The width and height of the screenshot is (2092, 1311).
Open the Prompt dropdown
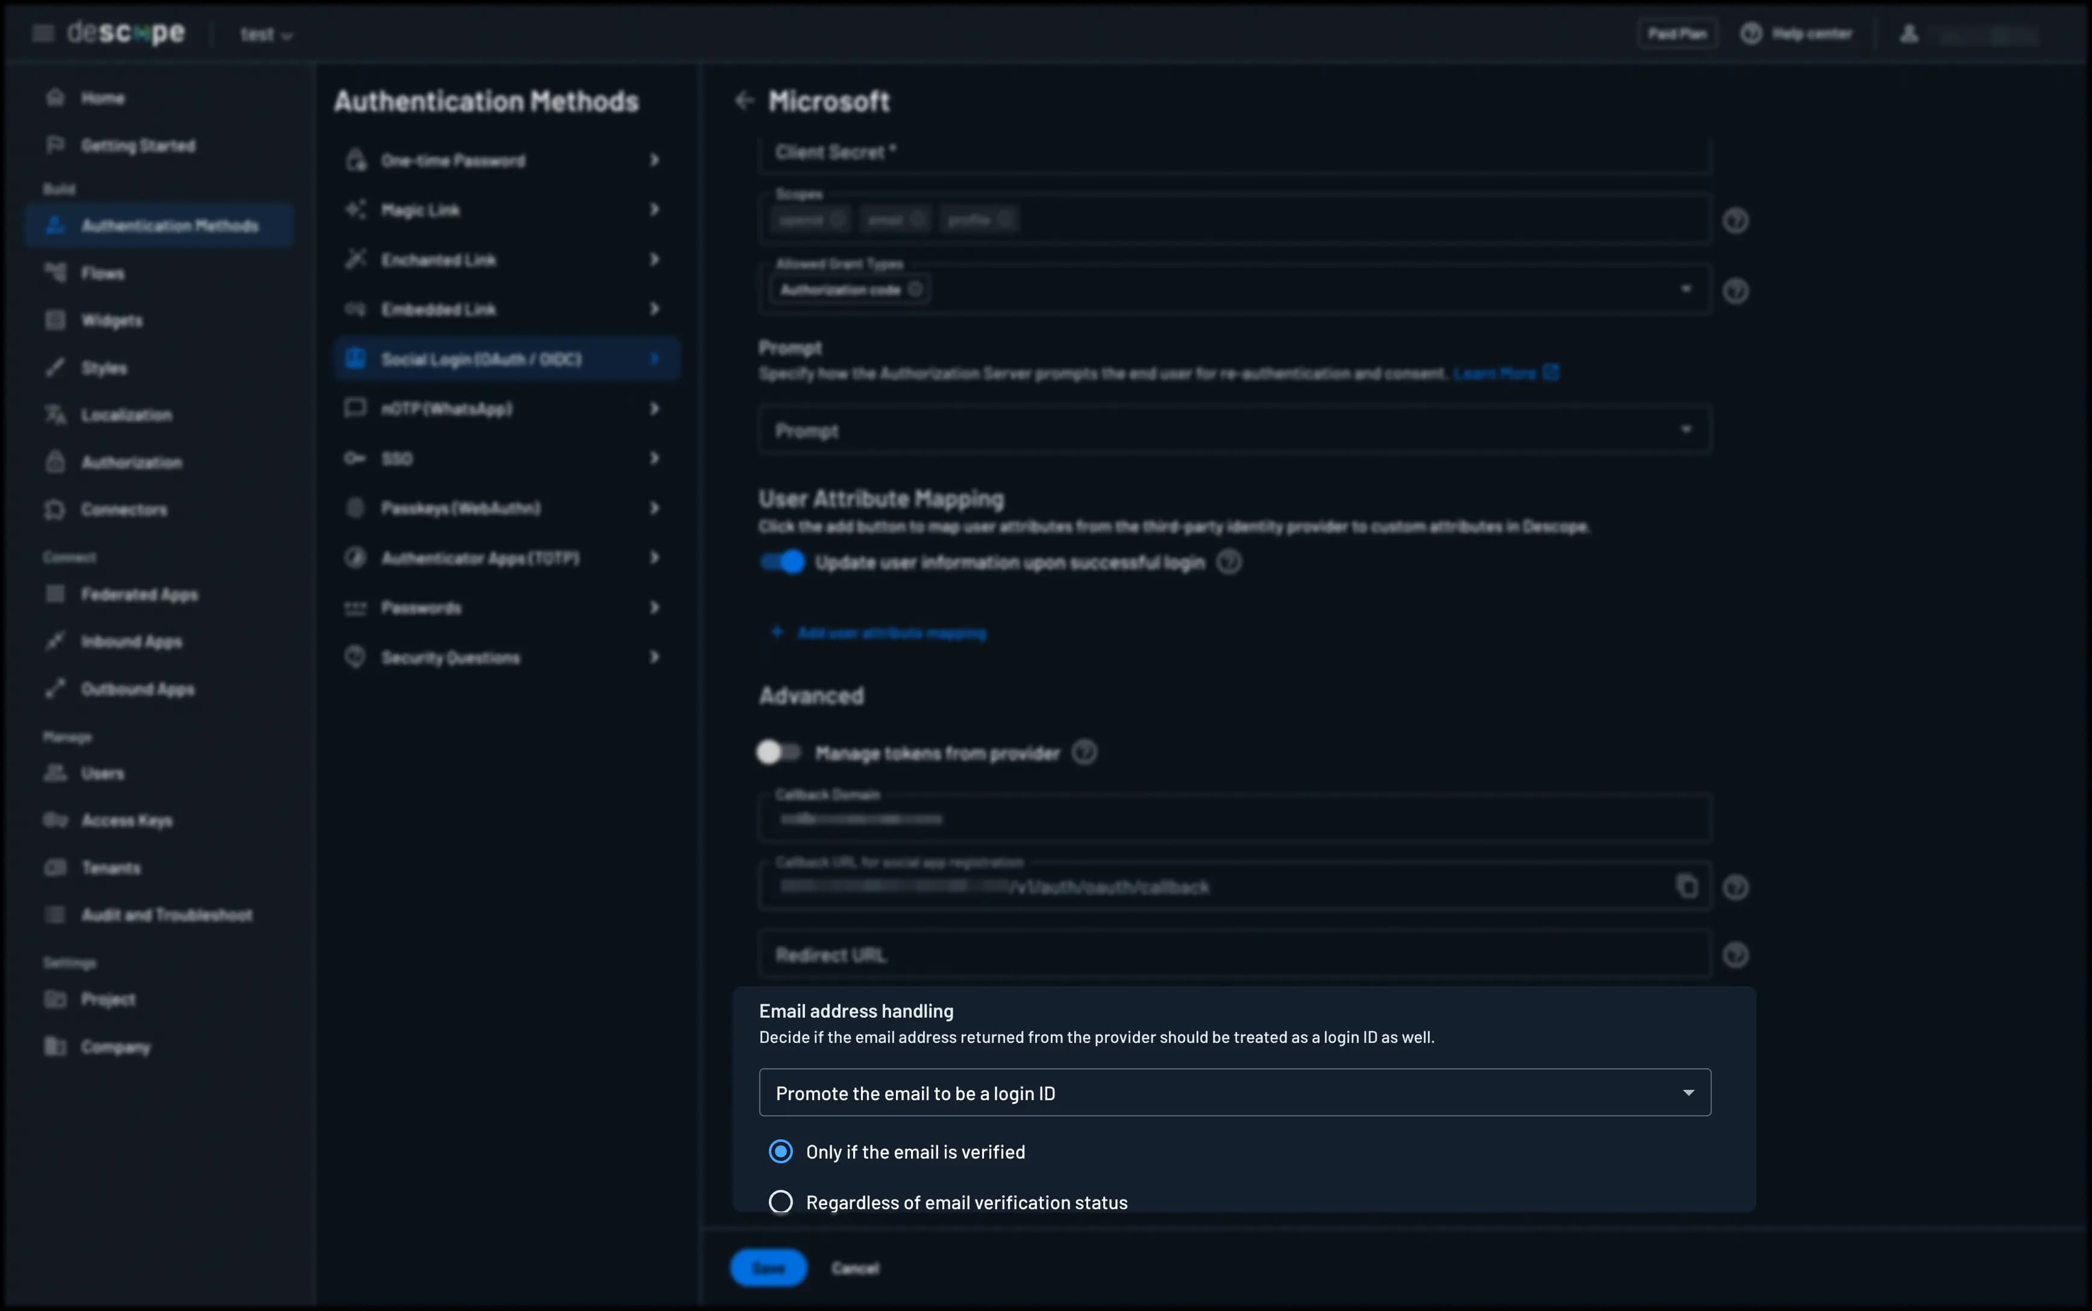click(x=1235, y=430)
